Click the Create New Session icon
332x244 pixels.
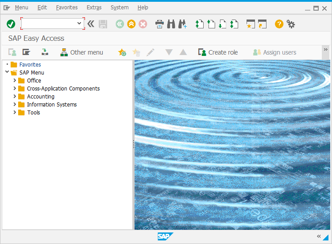click(x=251, y=24)
